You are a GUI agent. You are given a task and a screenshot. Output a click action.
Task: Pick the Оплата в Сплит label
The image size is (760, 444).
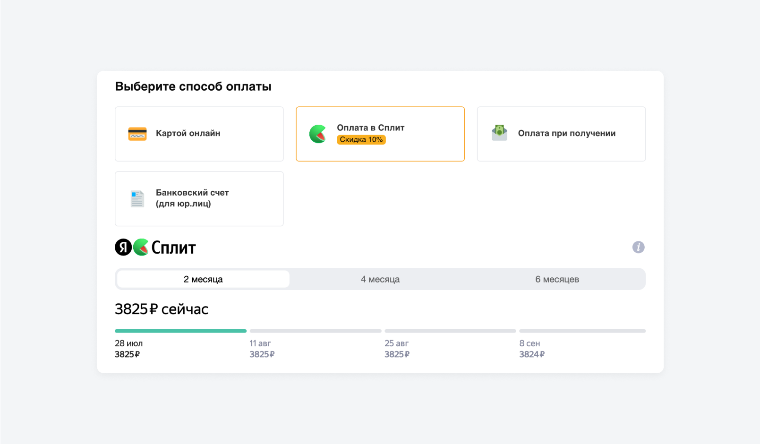(x=370, y=128)
